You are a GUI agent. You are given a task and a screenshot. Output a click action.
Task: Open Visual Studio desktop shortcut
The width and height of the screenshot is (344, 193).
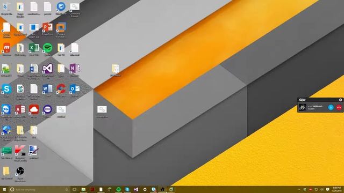(x=47, y=71)
